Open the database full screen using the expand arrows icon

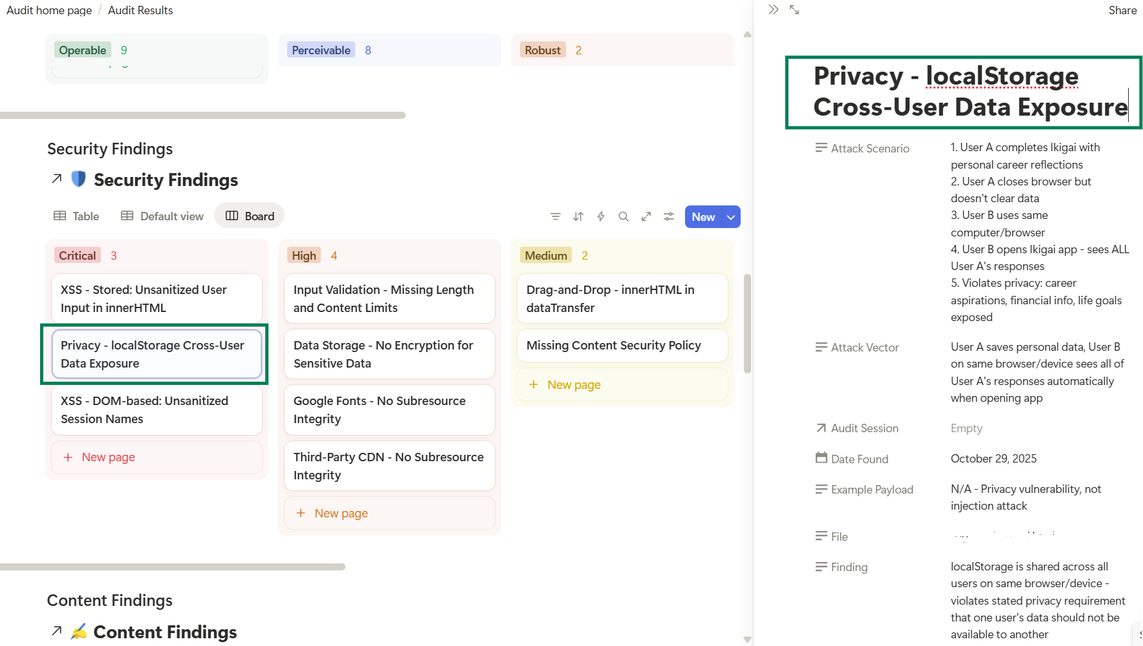tap(646, 216)
